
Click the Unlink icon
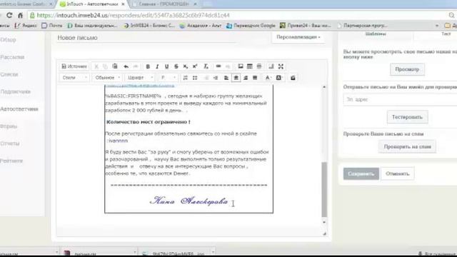[228, 66]
